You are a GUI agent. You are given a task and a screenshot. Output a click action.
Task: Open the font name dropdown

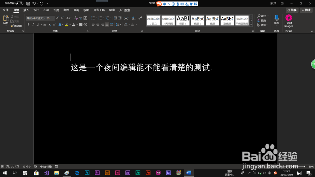point(44,18)
